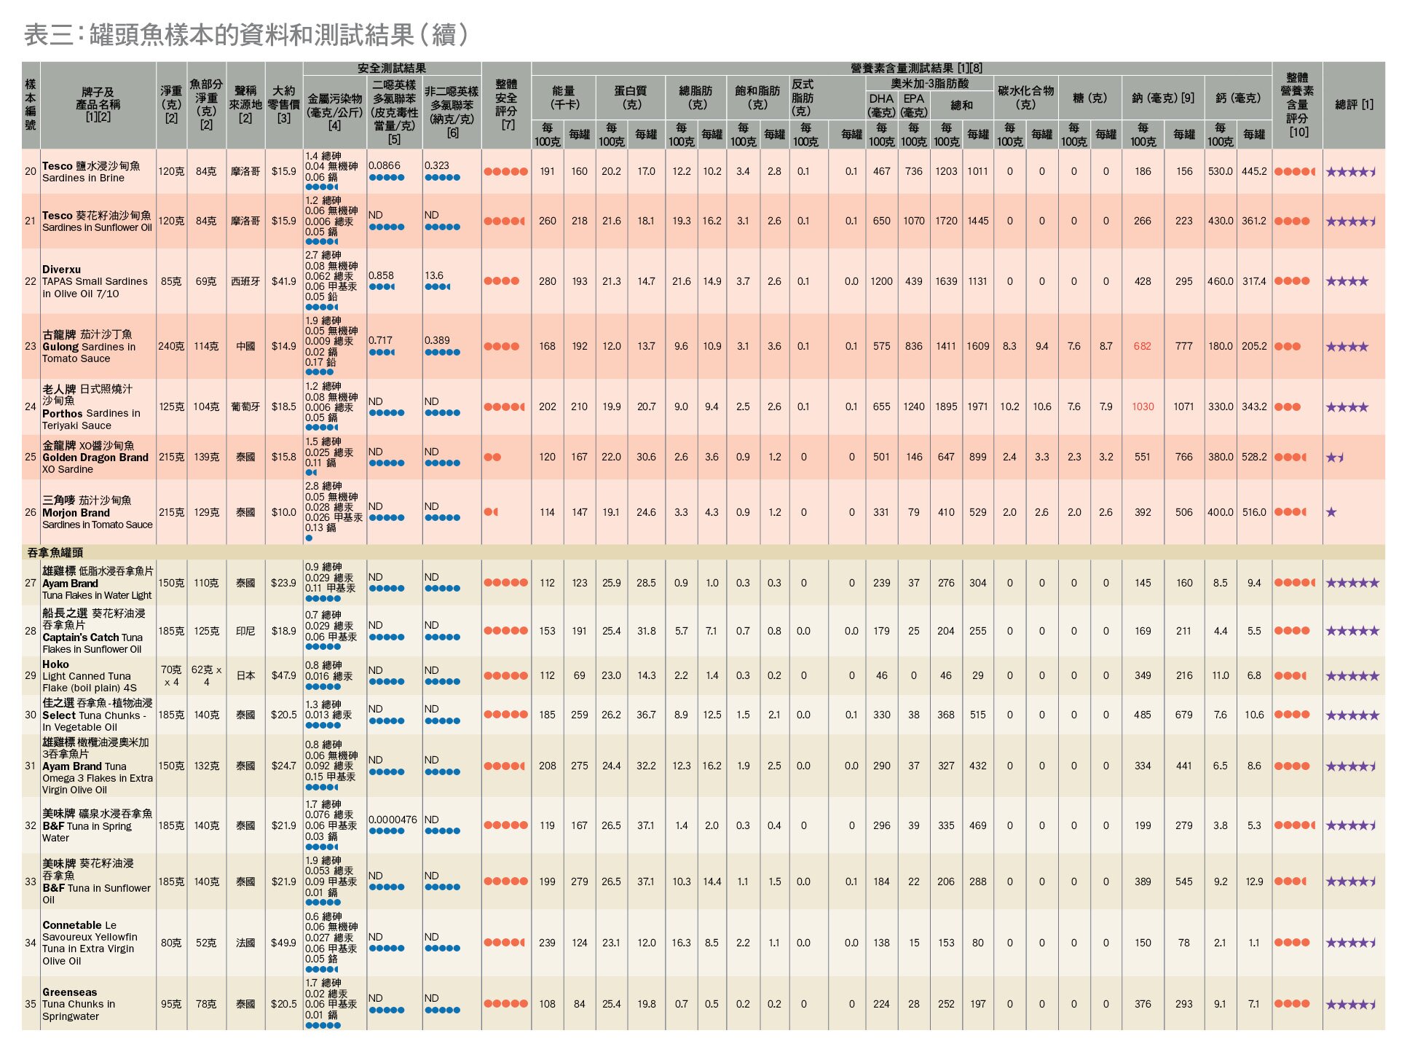Click the five-star overall rating for sample 27
The image size is (1407, 1052).
pyautogui.click(x=1352, y=583)
